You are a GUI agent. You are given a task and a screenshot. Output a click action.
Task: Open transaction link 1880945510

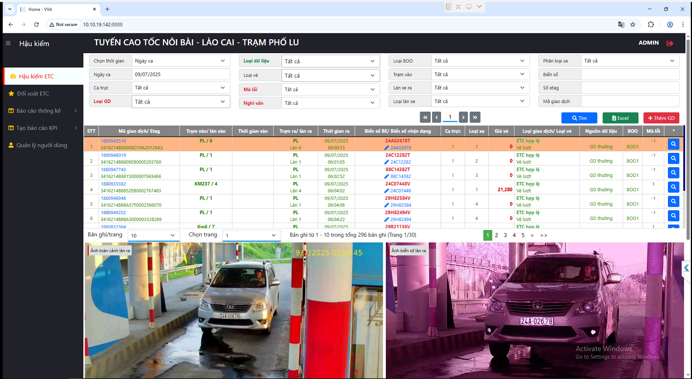[113, 141]
